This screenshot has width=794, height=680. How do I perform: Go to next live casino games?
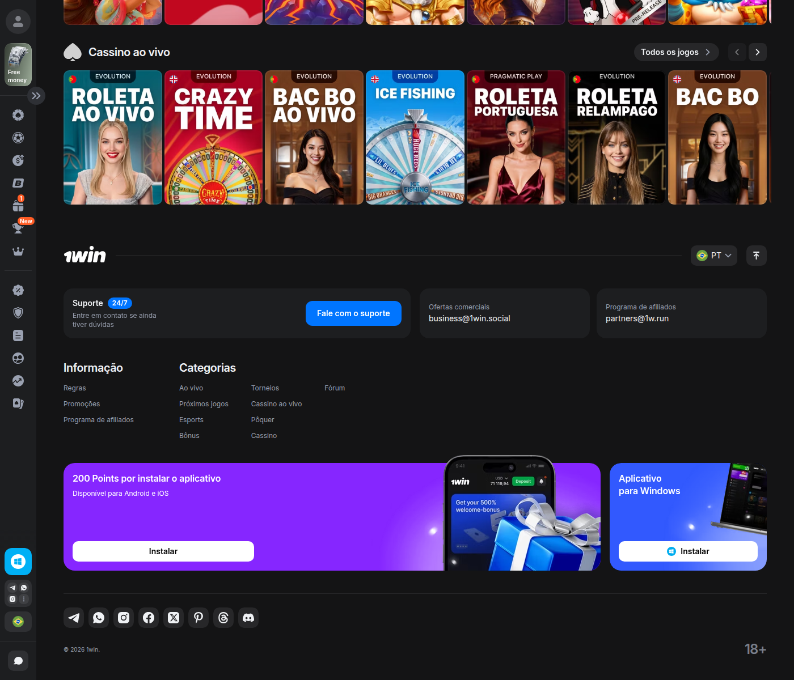tap(758, 52)
